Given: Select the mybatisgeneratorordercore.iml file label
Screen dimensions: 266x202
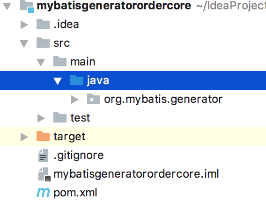Looking at the screenshot, I should (x=136, y=174).
